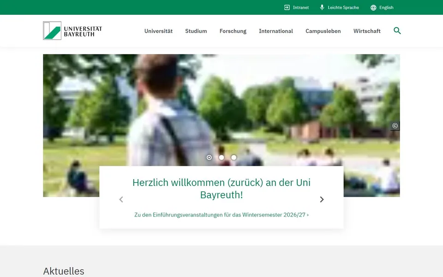
Task: Open the Universität menu
Action: tap(158, 31)
